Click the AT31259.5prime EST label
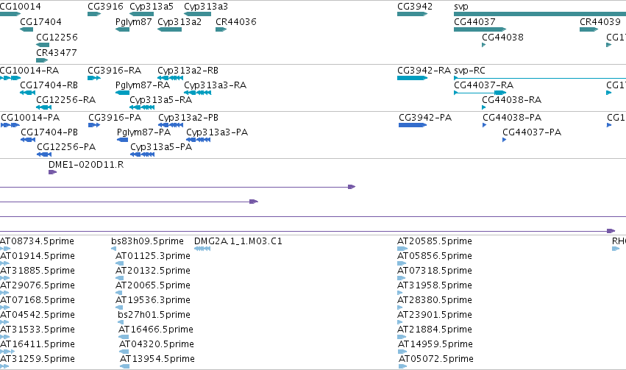This screenshot has height=370, width=626. pos(37,359)
